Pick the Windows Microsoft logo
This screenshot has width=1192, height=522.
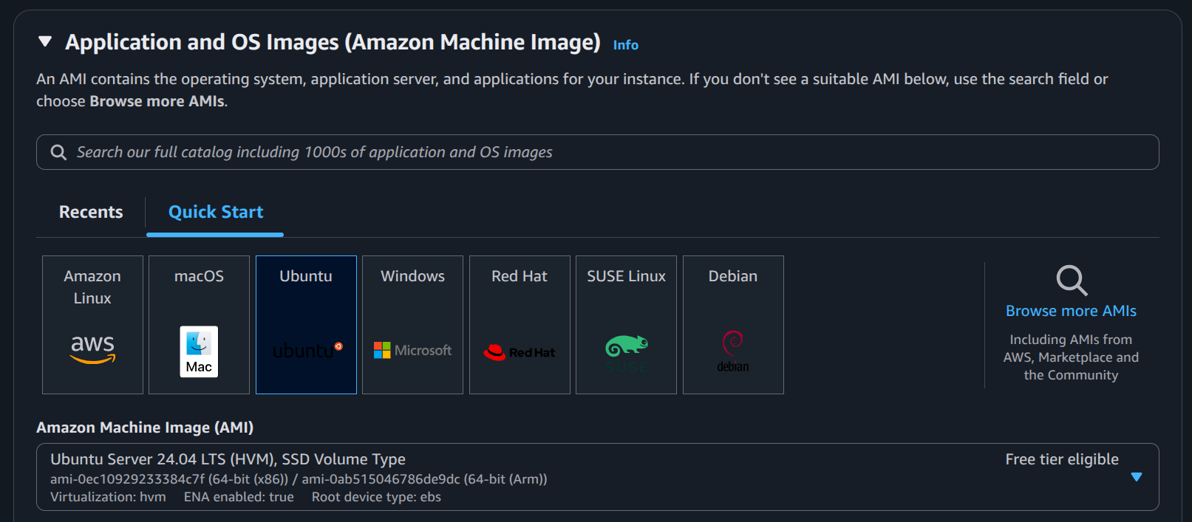tap(412, 350)
